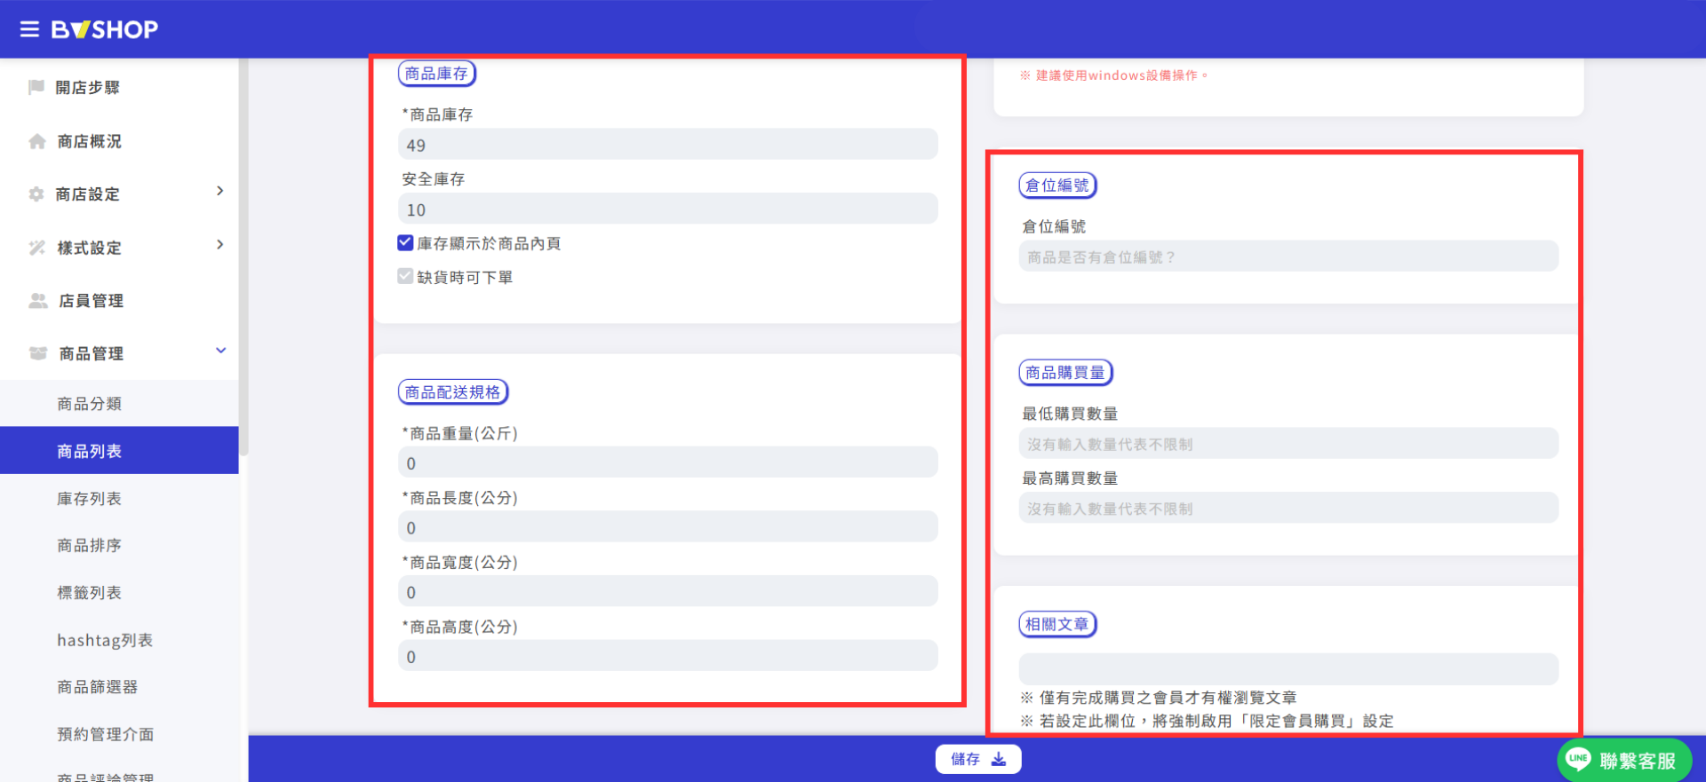Click the BVSHOP logo
Image resolution: width=1706 pixels, height=782 pixels.
pos(105,29)
